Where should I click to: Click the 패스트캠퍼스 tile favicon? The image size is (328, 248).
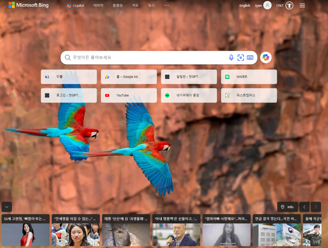(227, 95)
